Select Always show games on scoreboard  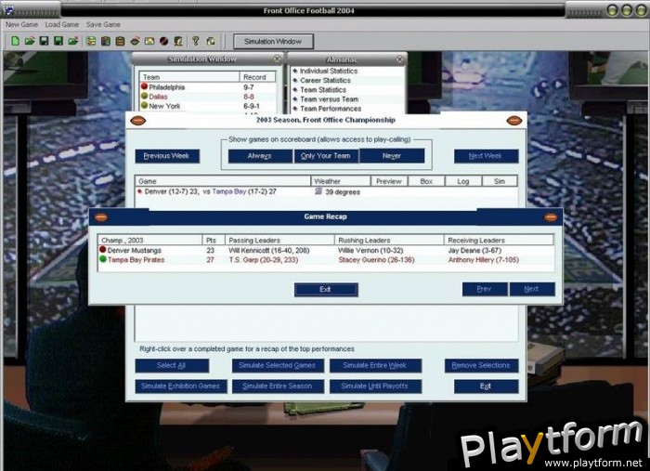point(260,156)
